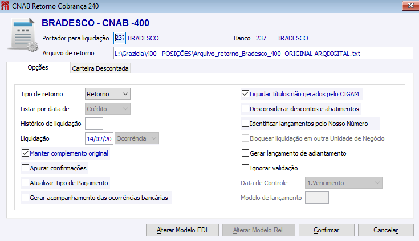Click the CIGAM app icon in title bar
This screenshot has width=419, height=241.
5,6
